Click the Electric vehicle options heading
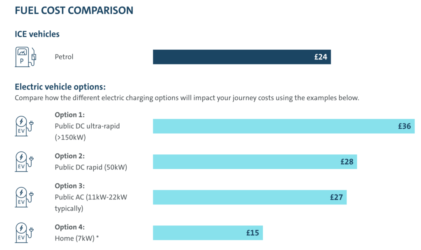The width and height of the screenshot is (421, 250). [60, 87]
